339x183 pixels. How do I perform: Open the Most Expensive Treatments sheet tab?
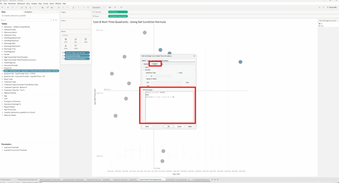(50, 180)
